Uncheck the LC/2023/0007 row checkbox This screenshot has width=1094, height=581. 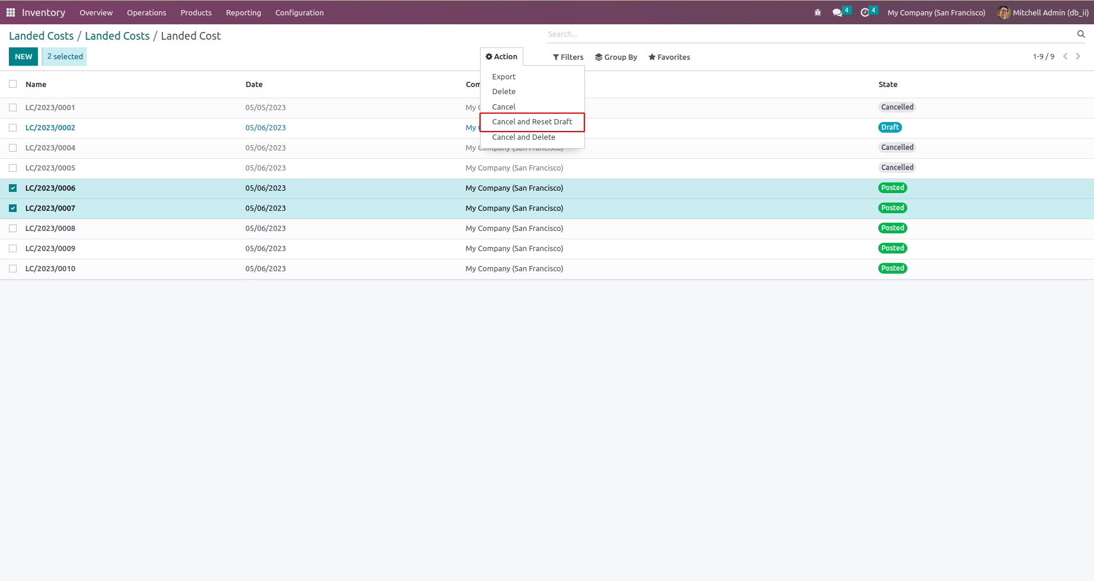13,208
